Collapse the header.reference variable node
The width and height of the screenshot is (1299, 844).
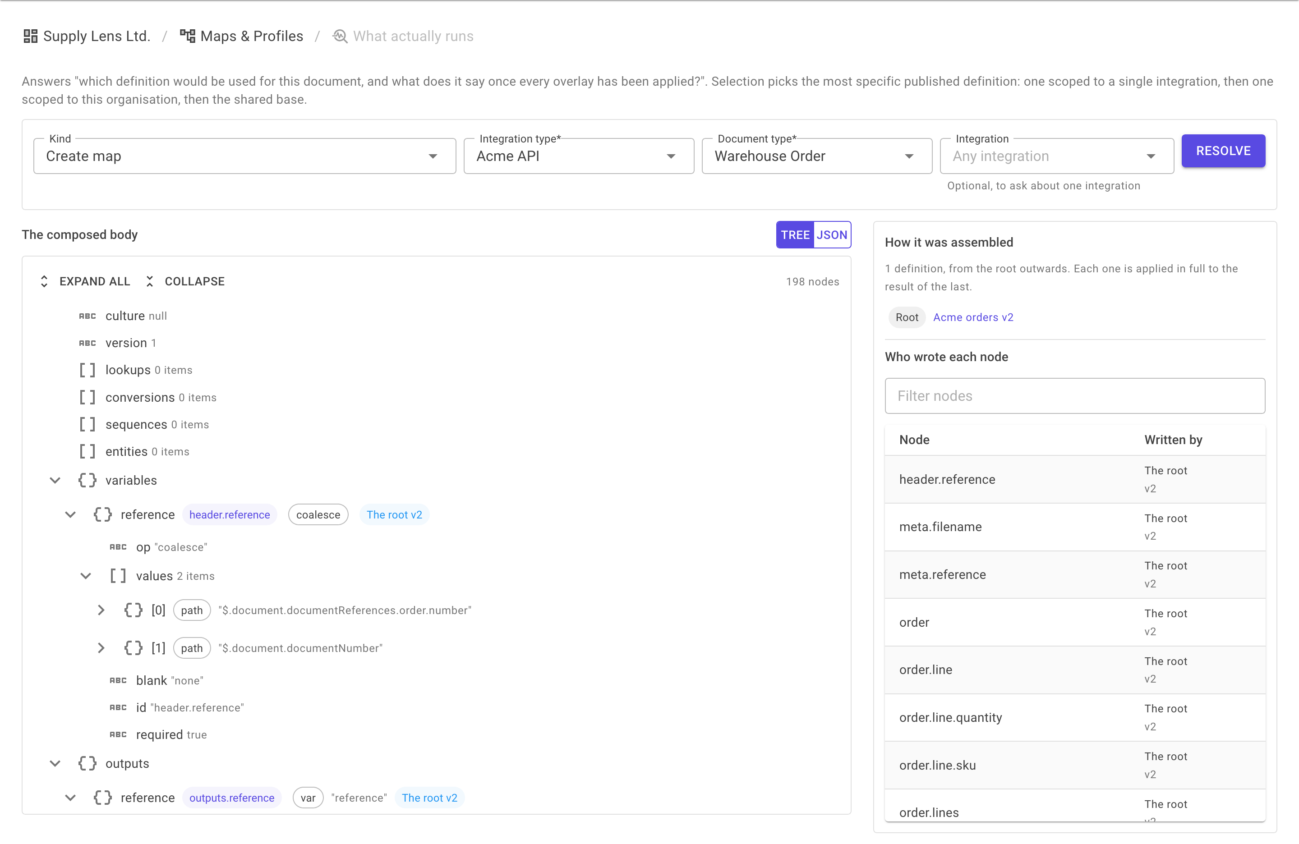click(x=70, y=514)
